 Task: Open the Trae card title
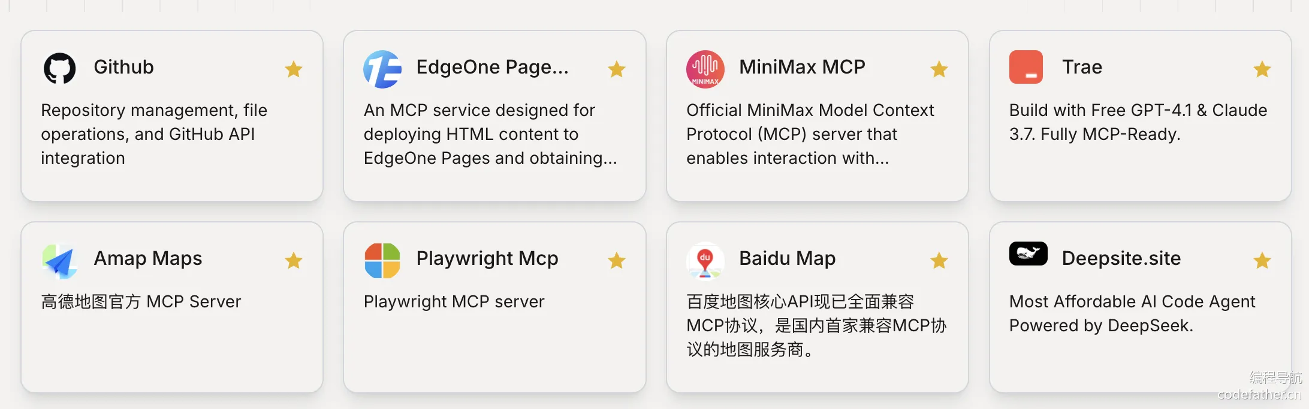1082,67
